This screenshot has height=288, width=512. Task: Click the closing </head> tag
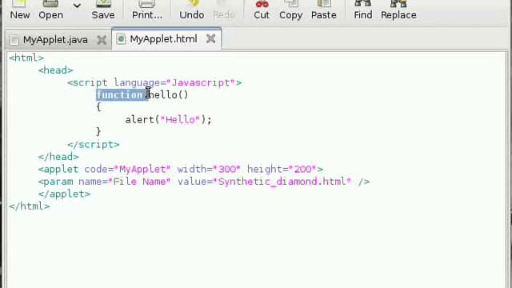tap(58, 157)
